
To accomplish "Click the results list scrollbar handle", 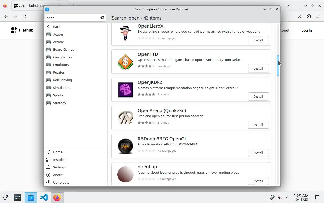I will (278, 65).
